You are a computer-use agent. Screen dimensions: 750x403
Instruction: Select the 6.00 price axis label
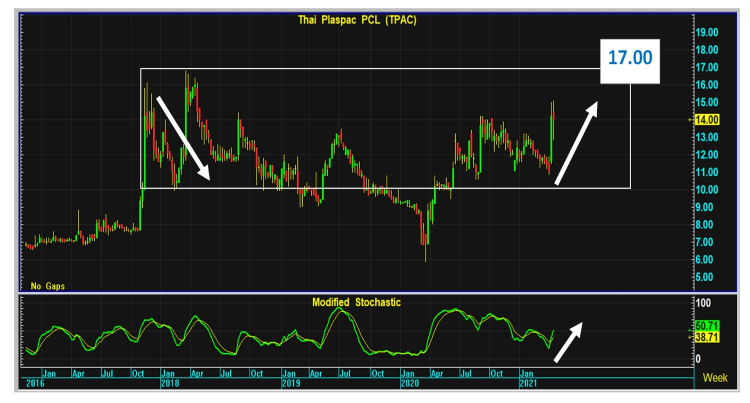(704, 260)
